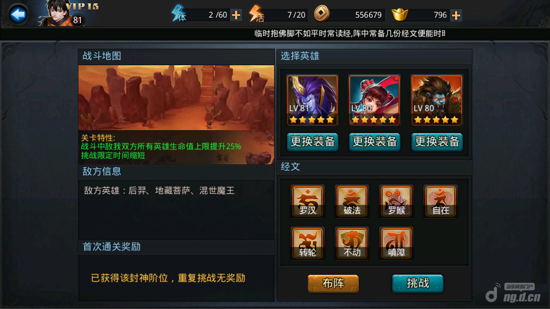
Task: Open the 布阵 formation button
Action: click(333, 283)
